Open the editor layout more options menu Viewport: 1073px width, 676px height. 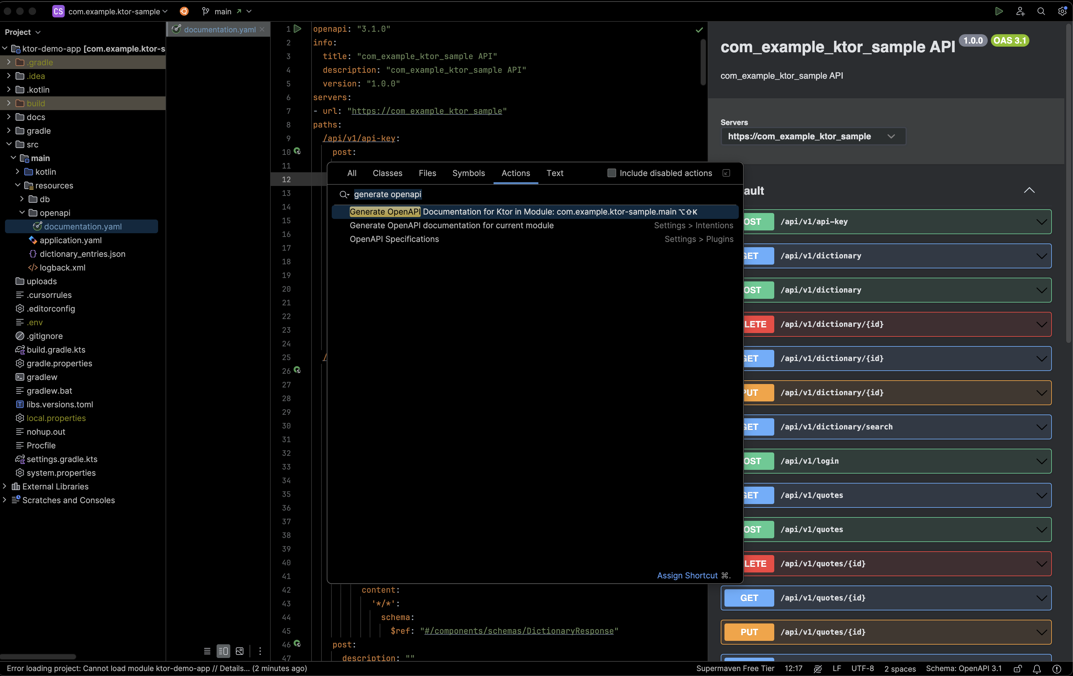click(x=260, y=651)
